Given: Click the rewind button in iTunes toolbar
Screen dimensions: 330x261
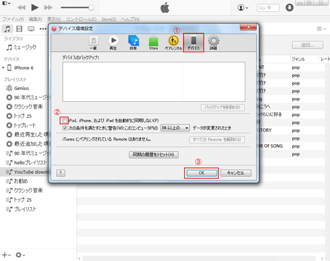Looking at the screenshot, I should point(21,8).
